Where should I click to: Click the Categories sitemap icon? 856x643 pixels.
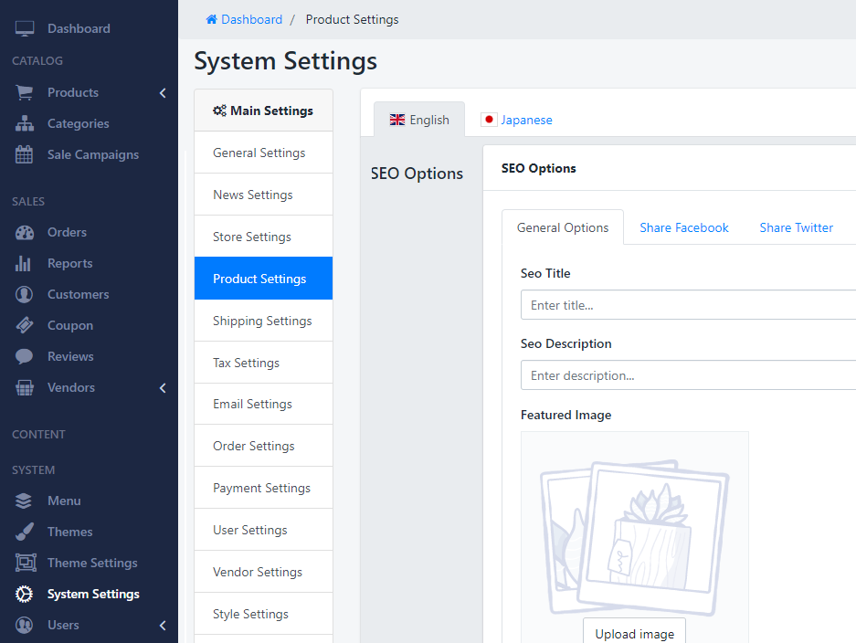coord(25,123)
